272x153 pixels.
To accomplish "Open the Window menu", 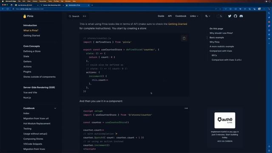I will pos(68,1).
